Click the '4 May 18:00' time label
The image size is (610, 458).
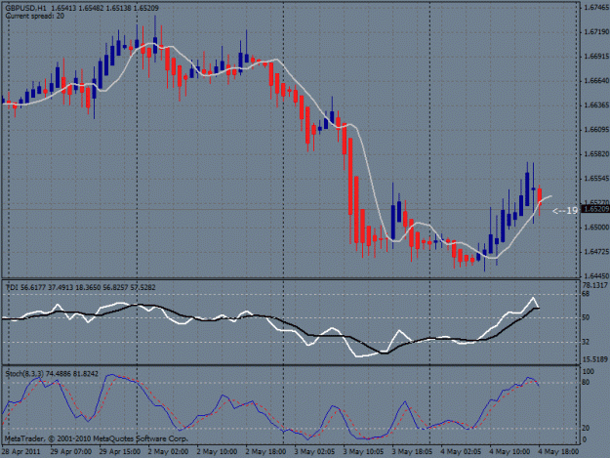click(558, 452)
